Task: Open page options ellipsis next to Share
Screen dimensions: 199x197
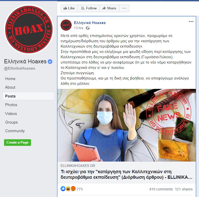Action: pyautogui.click(x=124, y=8)
